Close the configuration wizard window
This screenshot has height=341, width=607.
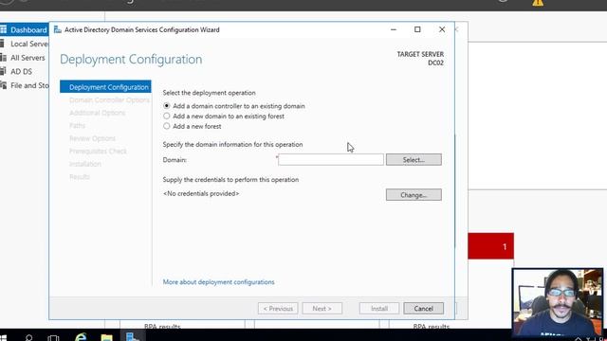(x=442, y=29)
